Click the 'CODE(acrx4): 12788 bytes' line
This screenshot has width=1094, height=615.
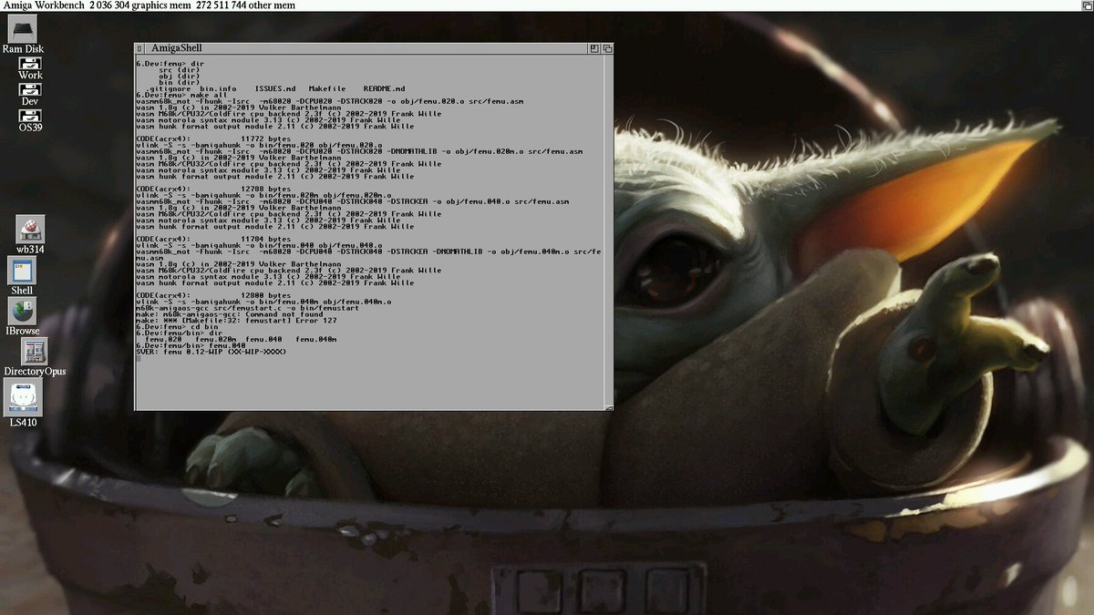pyautogui.click(x=213, y=189)
